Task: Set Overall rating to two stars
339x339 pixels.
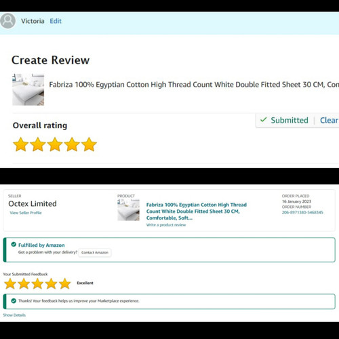Action: pos(38,144)
